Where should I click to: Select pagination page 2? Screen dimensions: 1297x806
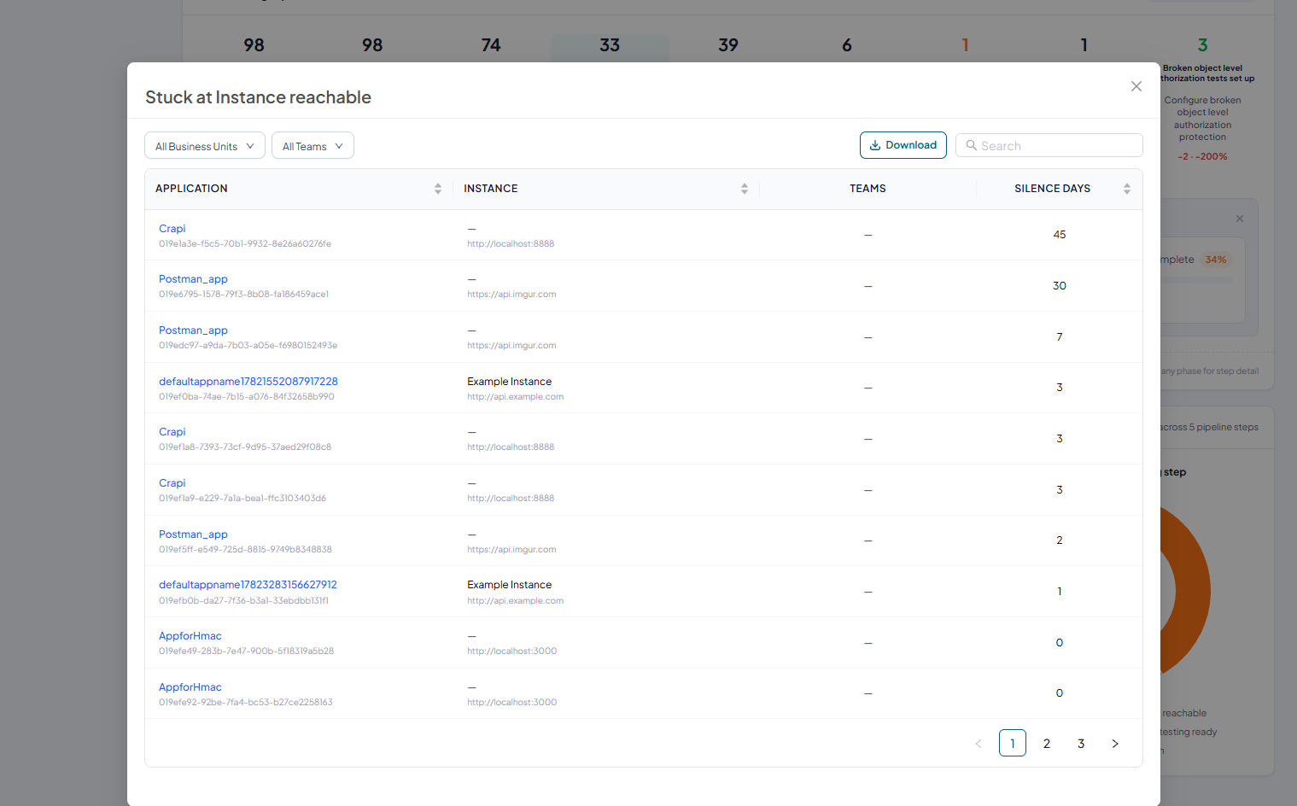1047,744
